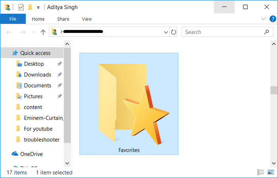278x178 pixels.
Task: Click the navigation pane scrollbar thumb
Action: (67, 95)
